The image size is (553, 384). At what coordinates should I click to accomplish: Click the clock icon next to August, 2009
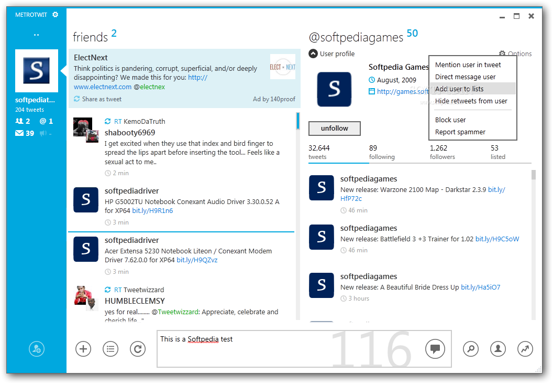(x=372, y=80)
